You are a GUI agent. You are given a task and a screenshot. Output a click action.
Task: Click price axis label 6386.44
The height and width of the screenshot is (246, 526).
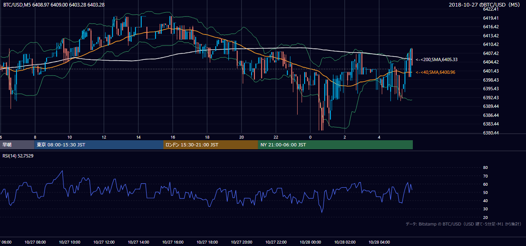[x=491, y=115]
